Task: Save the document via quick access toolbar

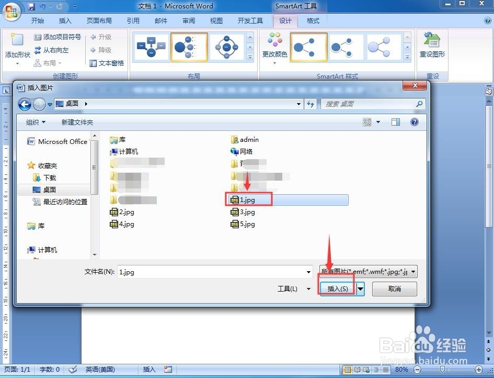Action: tap(31, 6)
